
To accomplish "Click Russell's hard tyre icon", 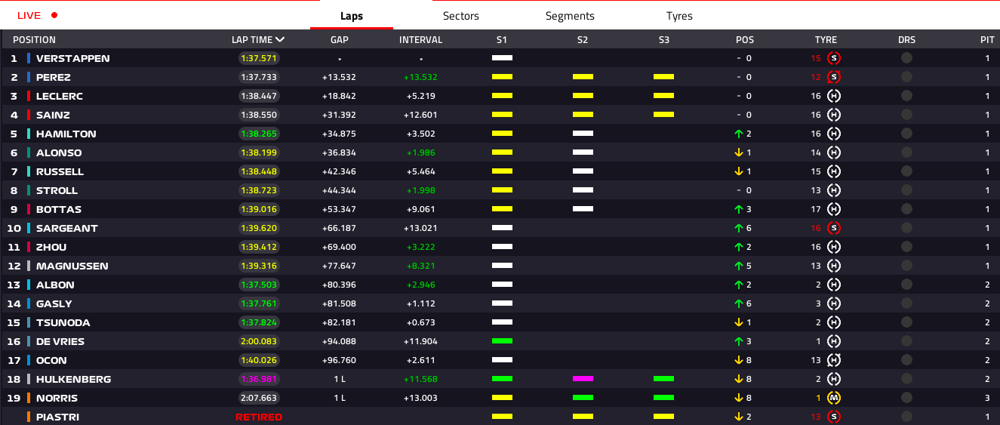I will pyautogui.click(x=834, y=171).
